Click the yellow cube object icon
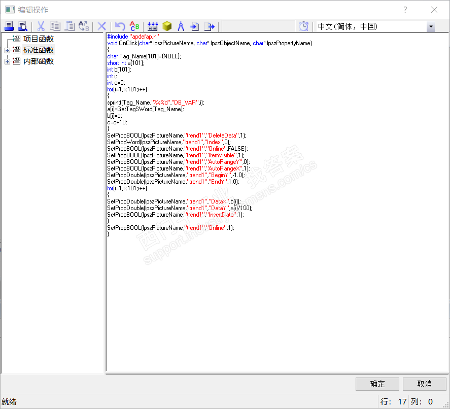This screenshot has height=409, width=450. pyautogui.click(x=167, y=26)
